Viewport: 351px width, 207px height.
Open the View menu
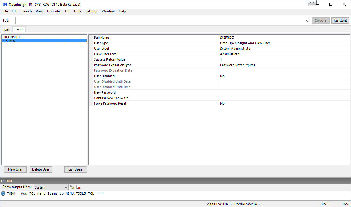(x=40, y=11)
